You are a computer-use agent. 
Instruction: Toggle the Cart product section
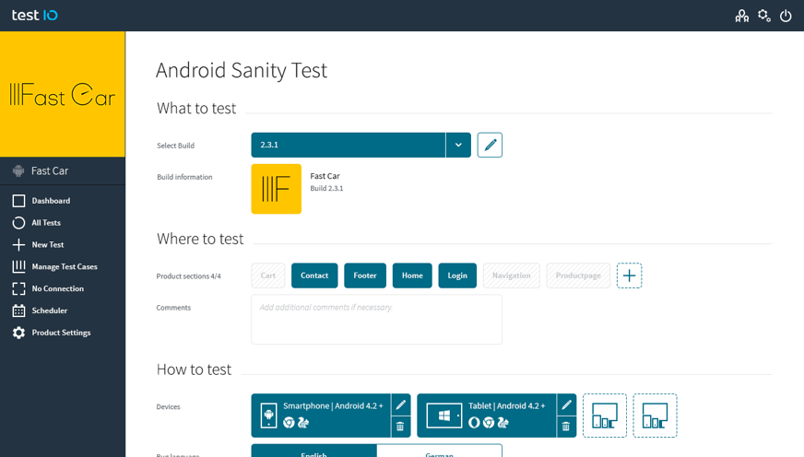[268, 275]
